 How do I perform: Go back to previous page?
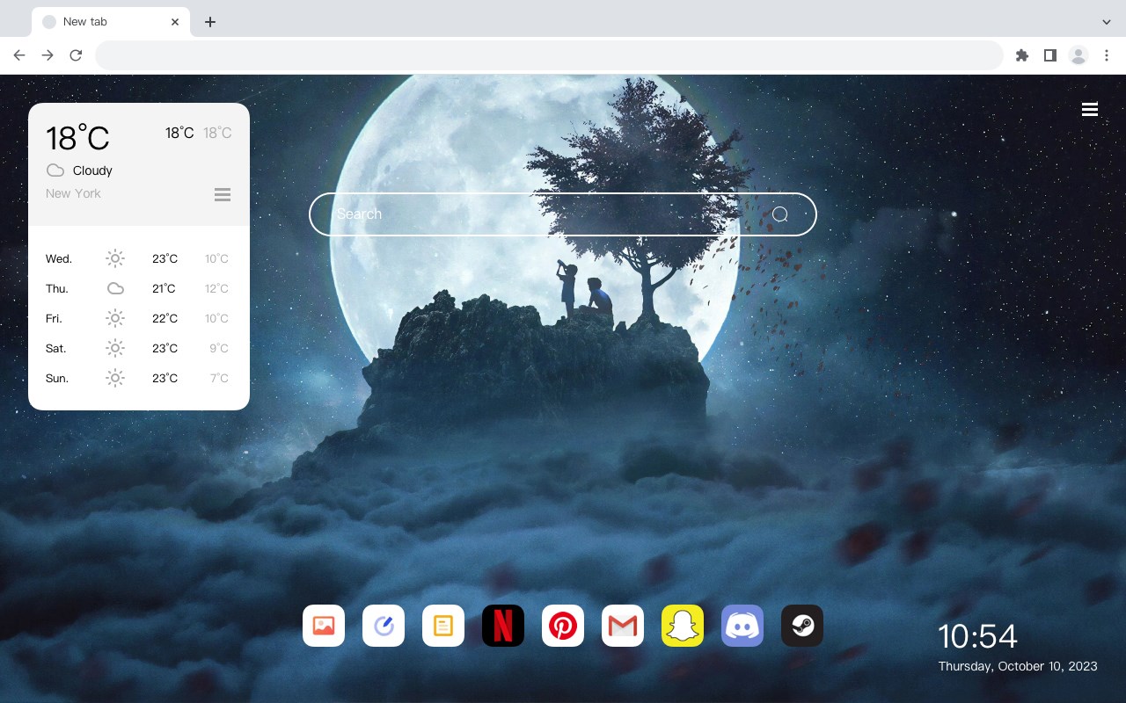point(19,55)
